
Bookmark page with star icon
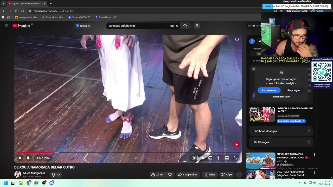[281, 11]
